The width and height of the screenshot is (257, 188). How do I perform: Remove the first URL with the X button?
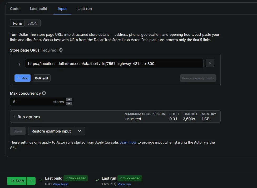tap(210, 63)
